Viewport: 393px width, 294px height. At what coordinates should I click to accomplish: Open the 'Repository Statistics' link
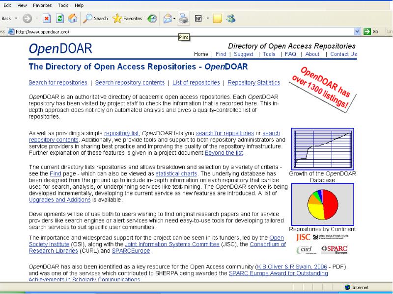click(253, 82)
